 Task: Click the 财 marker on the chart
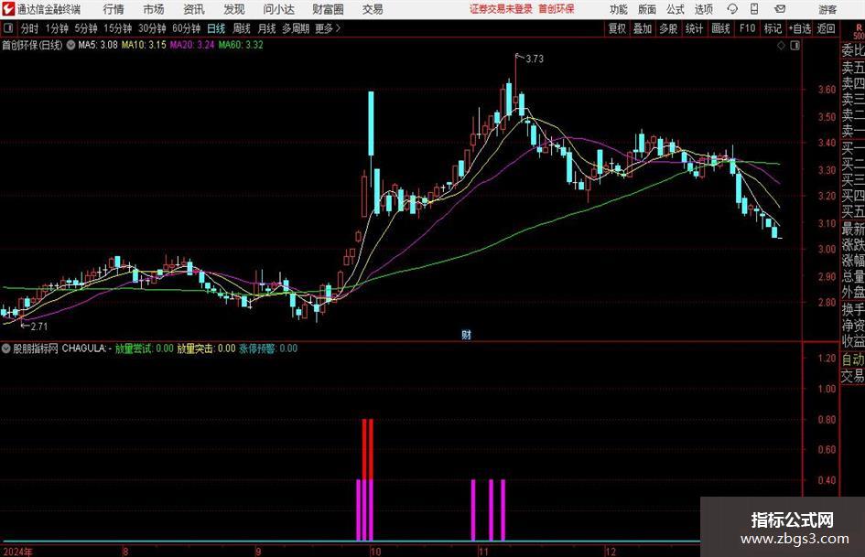coord(467,334)
